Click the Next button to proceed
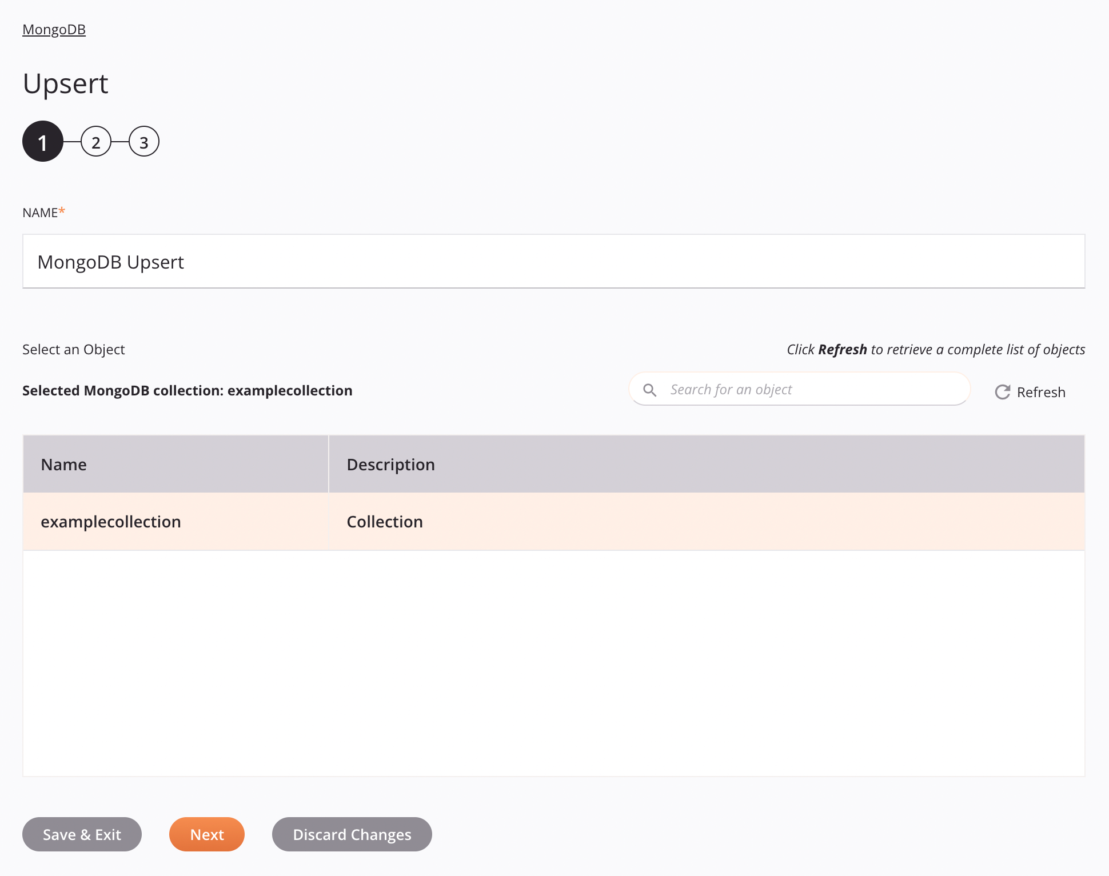 207,834
